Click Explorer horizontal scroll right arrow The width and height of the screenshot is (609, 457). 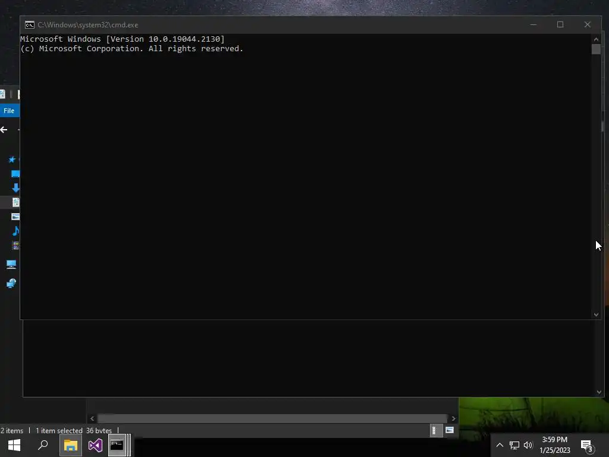tap(453, 418)
